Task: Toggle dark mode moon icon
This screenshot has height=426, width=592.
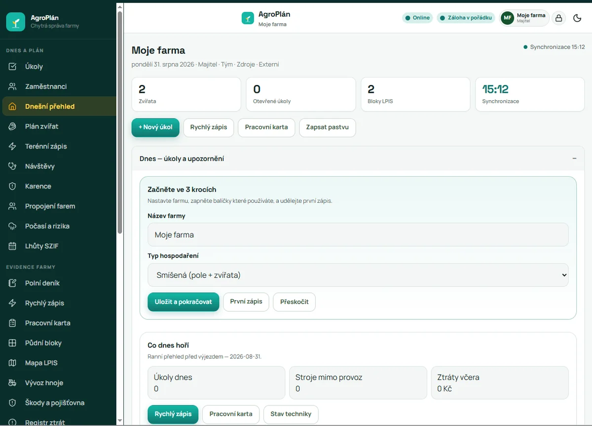Action: [x=577, y=18]
